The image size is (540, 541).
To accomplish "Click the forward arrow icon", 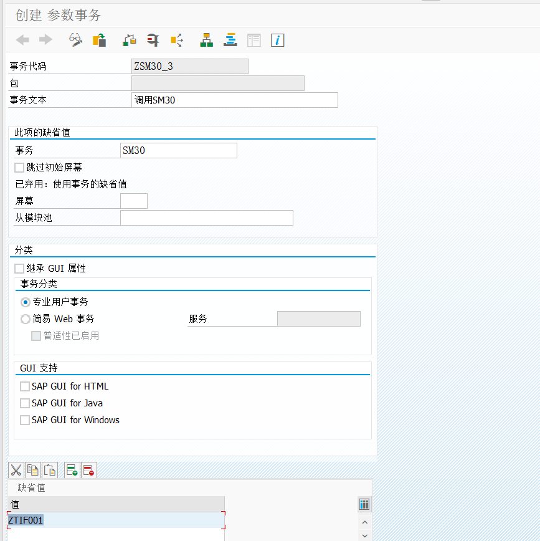I will [x=45, y=40].
